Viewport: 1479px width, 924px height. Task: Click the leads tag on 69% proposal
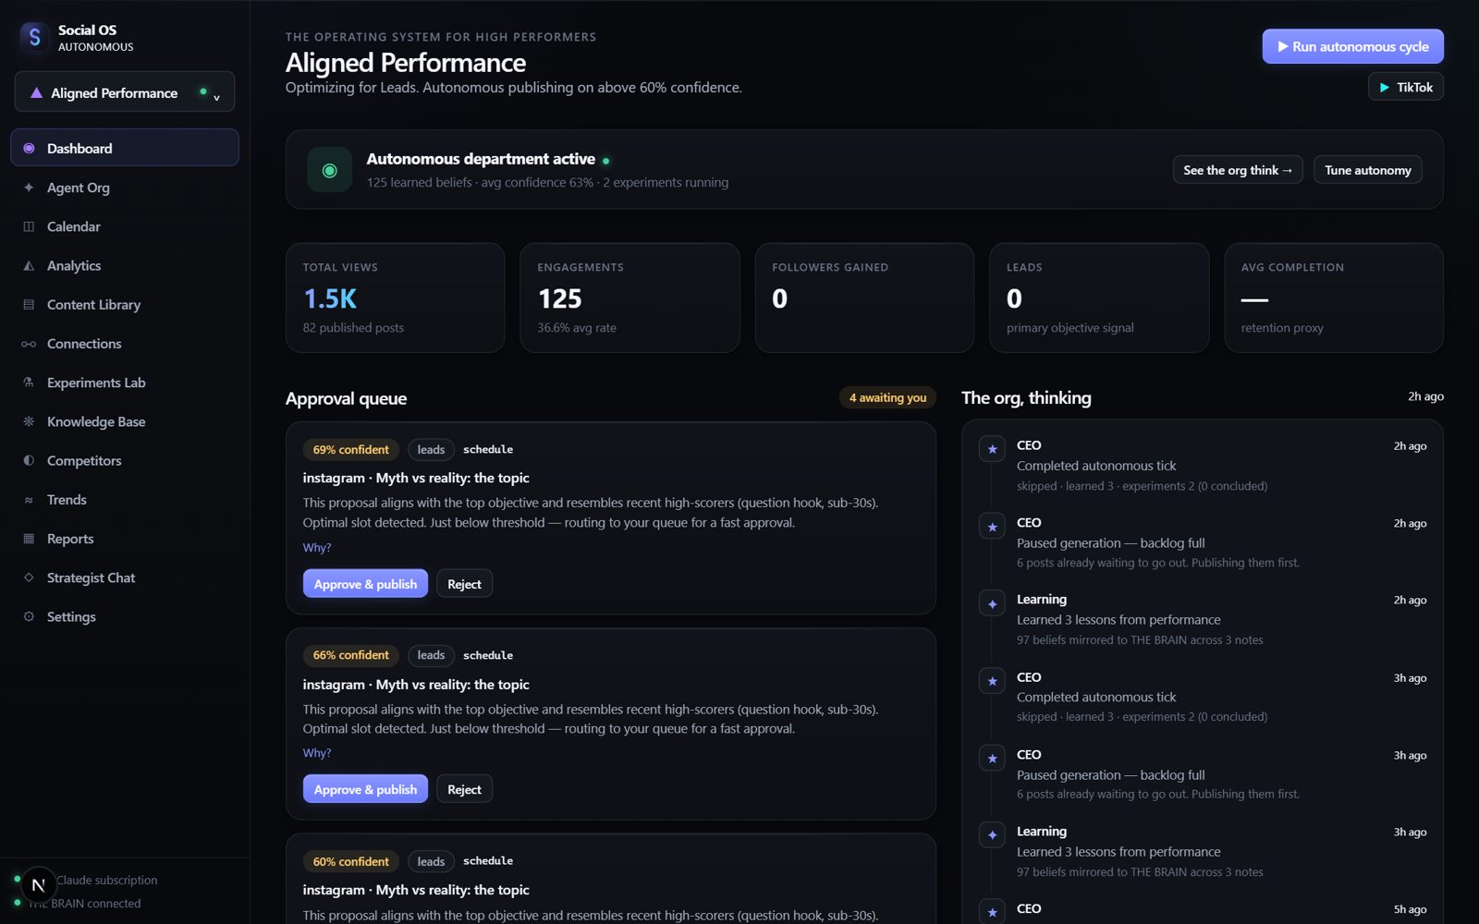point(431,450)
